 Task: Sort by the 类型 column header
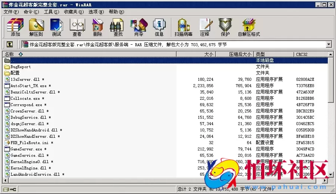click(x=274, y=54)
